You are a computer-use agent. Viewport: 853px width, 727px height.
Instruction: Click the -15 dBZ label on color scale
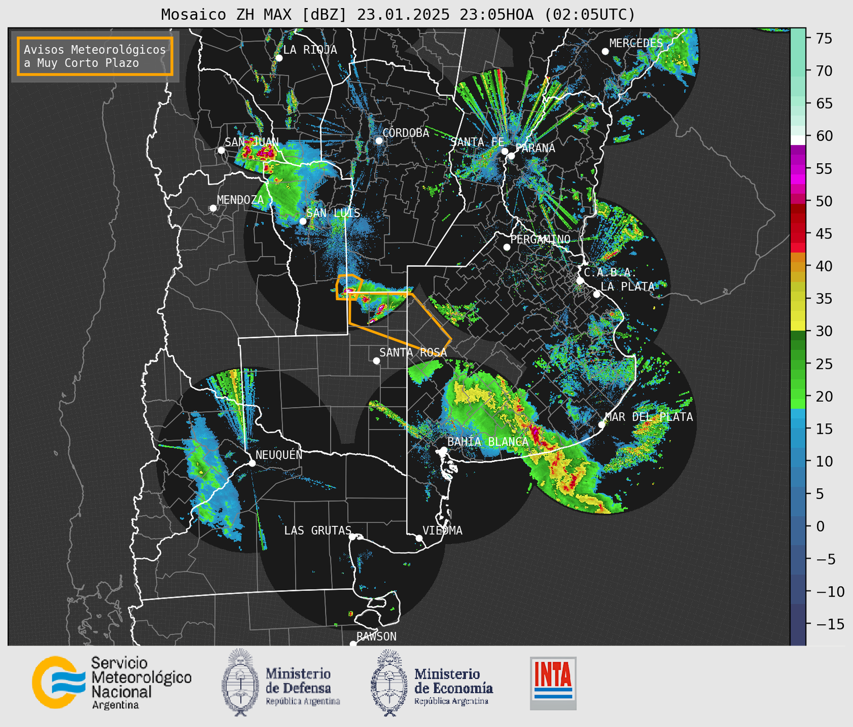(830, 624)
